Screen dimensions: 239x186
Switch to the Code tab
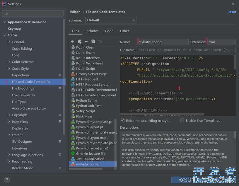(x=109, y=31)
